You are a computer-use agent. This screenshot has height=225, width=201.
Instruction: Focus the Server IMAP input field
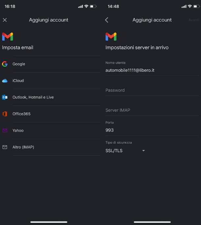(152, 110)
